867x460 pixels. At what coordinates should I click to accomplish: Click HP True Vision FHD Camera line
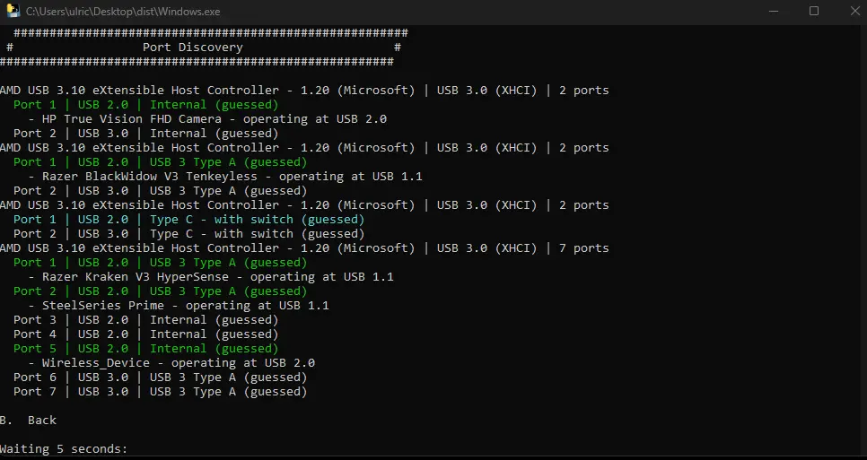pos(207,119)
